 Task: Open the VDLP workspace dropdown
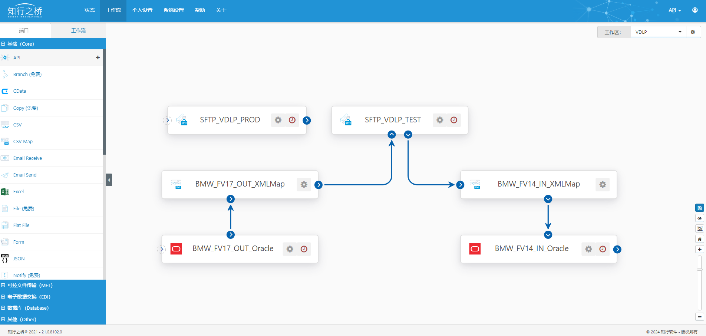point(658,32)
